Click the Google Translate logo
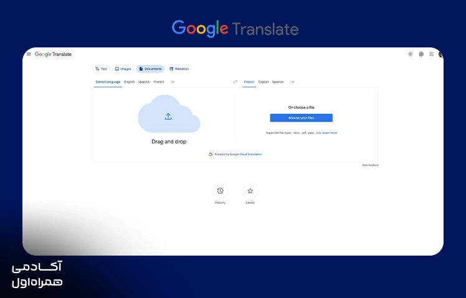 (53, 54)
